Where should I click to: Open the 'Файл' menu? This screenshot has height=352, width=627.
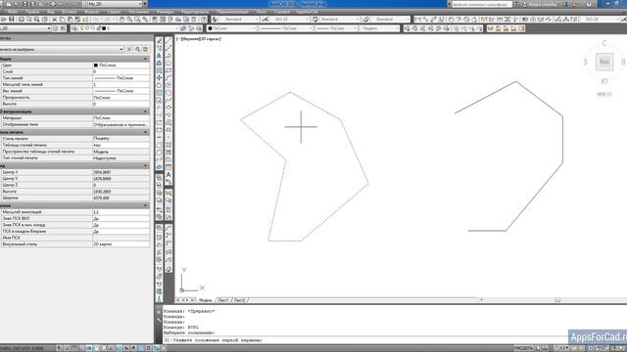[x=13, y=12]
